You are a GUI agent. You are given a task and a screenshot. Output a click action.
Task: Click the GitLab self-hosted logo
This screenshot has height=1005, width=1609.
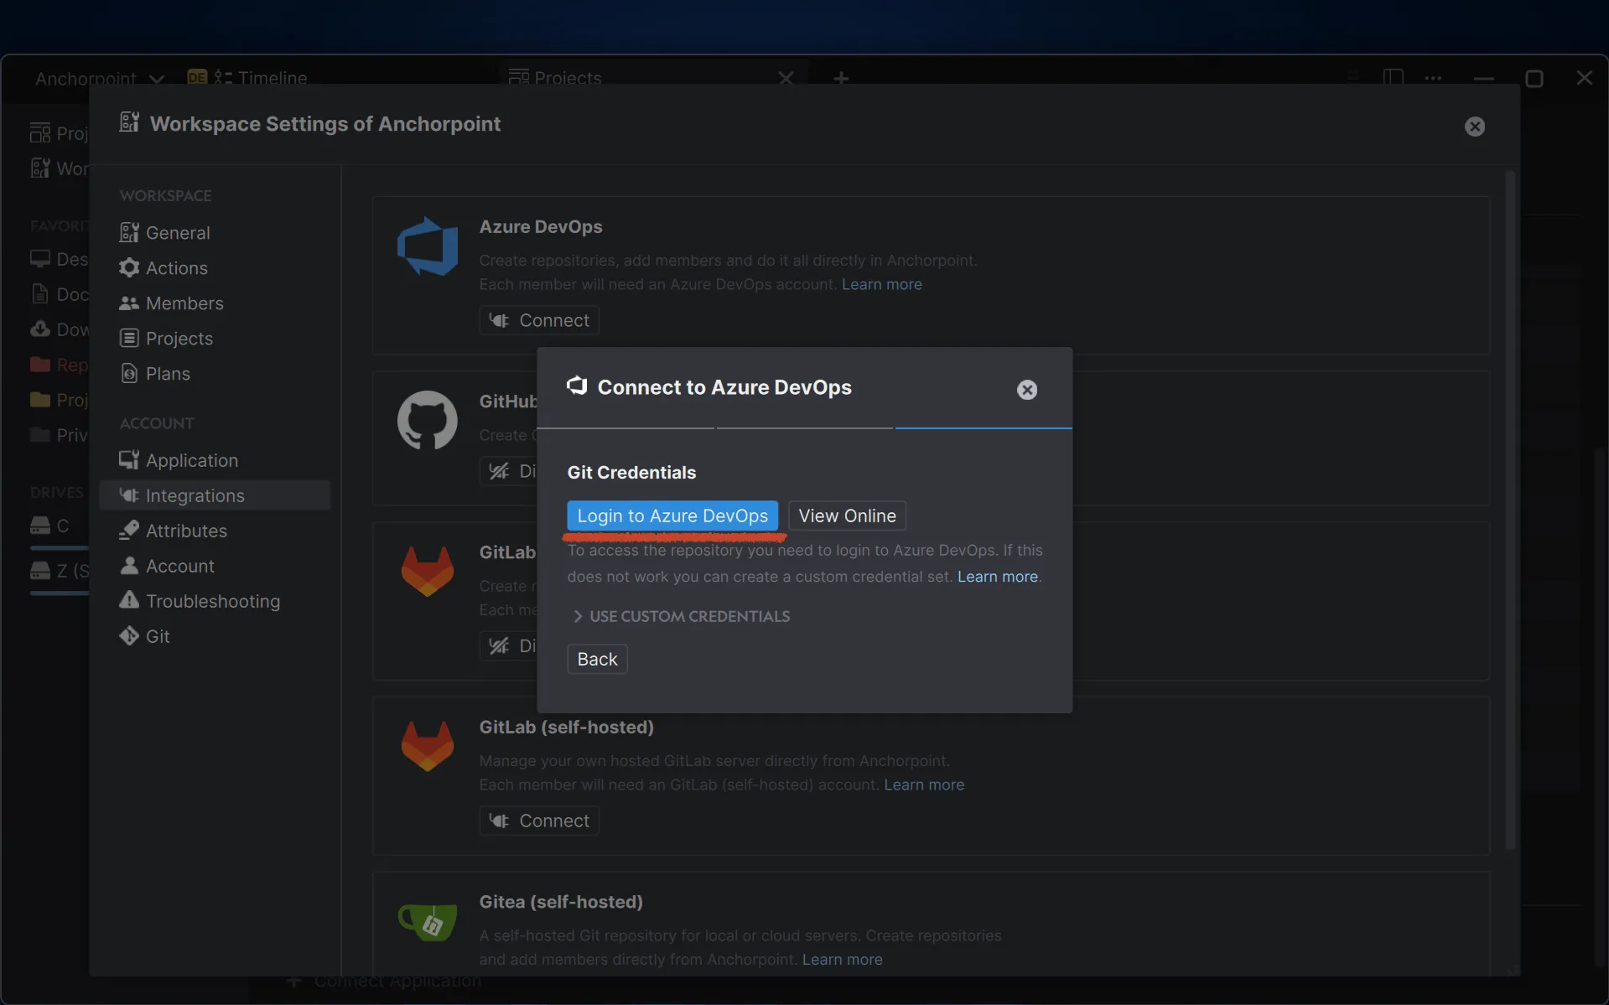point(428,746)
